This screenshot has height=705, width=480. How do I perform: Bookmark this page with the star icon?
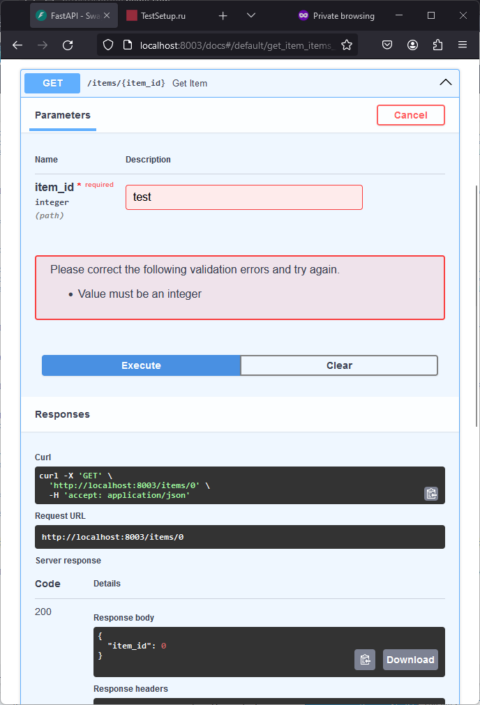(346, 45)
